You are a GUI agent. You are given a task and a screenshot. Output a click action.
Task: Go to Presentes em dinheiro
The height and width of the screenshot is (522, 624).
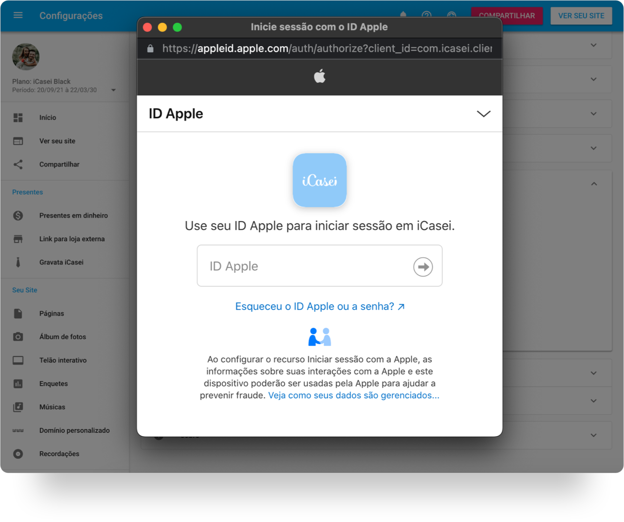click(x=73, y=216)
